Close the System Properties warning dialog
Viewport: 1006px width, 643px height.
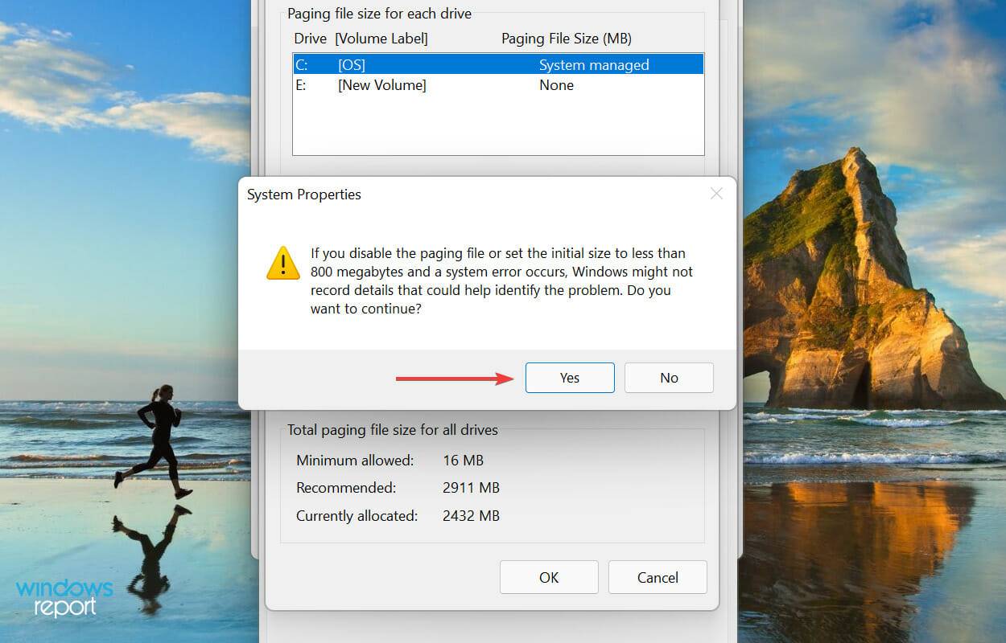716,194
